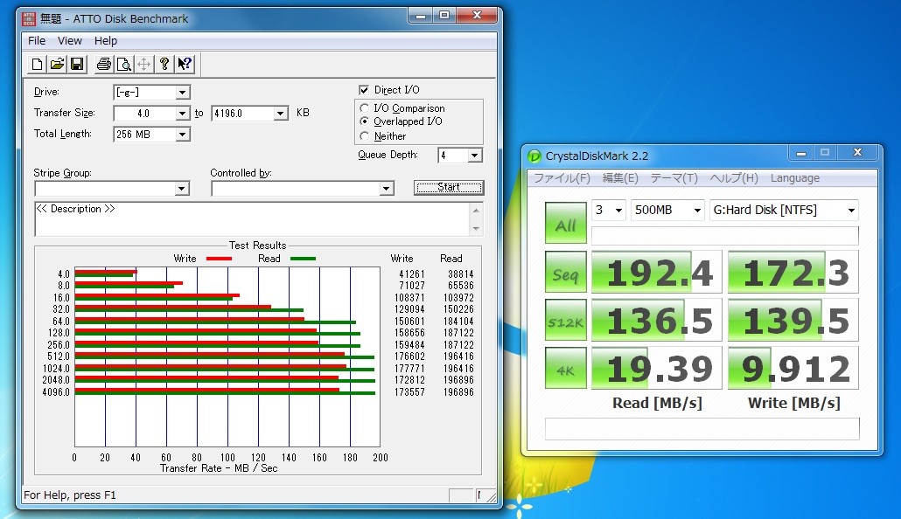Open CrystalDiskMark 500MB test size dropdown
The width and height of the screenshot is (901, 519).
pos(667,210)
